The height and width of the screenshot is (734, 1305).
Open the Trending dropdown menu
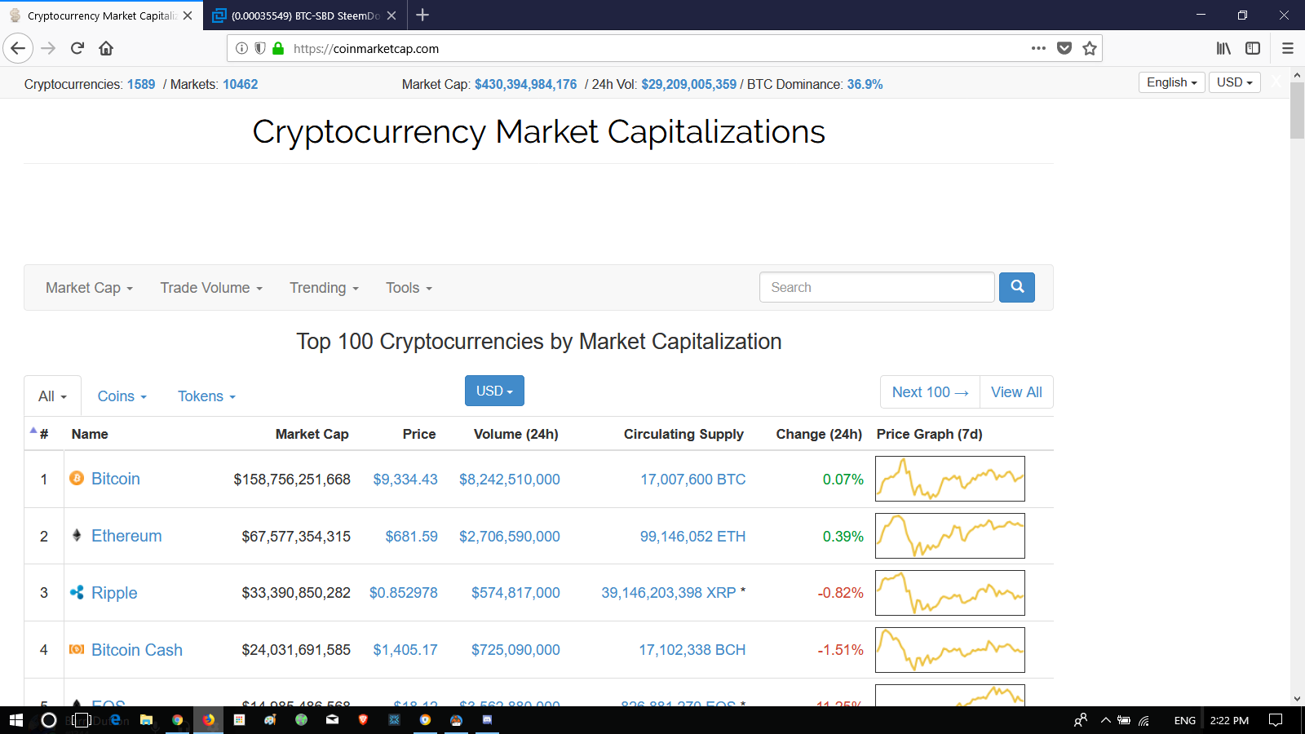click(324, 288)
